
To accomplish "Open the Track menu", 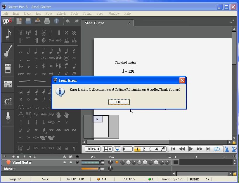I will [x=27, y=13].
